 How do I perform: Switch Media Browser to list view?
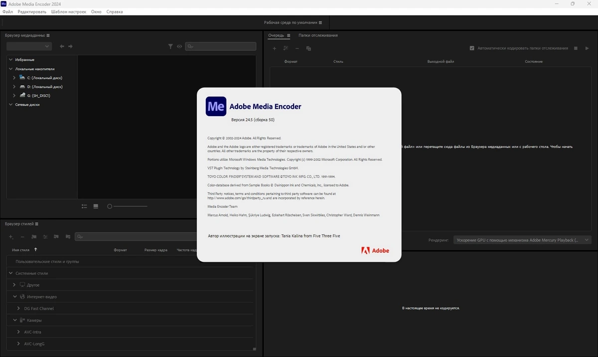pyautogui.click(x=84, y=206)
